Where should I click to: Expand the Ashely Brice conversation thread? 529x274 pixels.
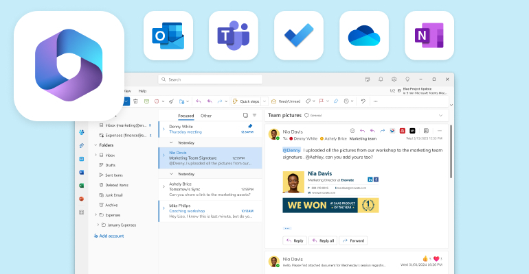[x=164, y=186]
